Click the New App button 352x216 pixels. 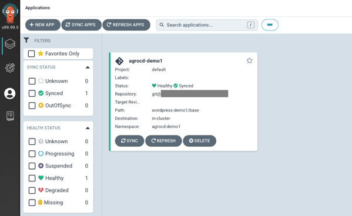(43, 25)
